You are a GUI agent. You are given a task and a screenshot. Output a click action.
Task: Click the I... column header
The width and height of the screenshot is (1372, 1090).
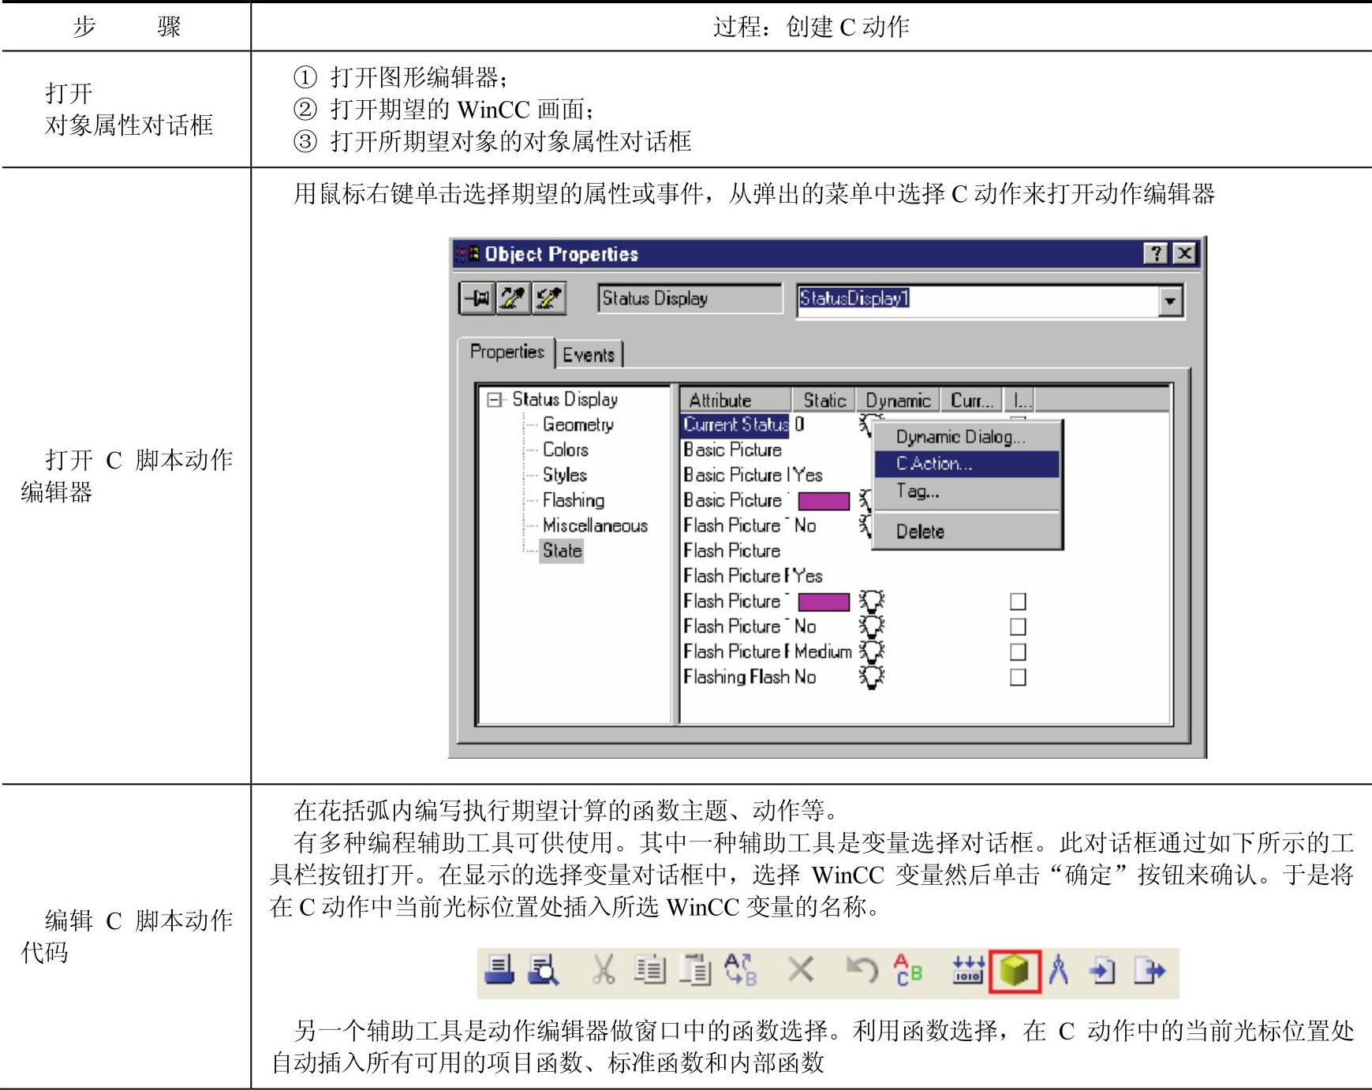(1019, 400)
